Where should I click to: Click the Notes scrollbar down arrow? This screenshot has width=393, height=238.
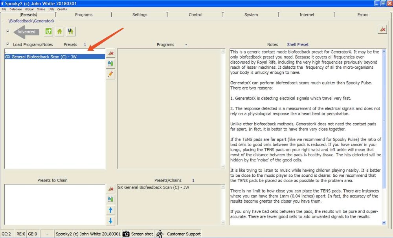pyautogui.click(x=384, y=222)
